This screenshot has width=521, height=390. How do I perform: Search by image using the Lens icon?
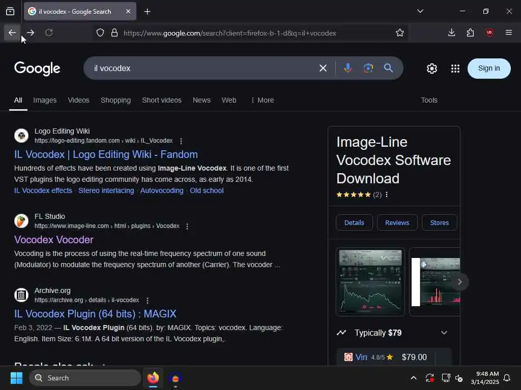point(368,69)
